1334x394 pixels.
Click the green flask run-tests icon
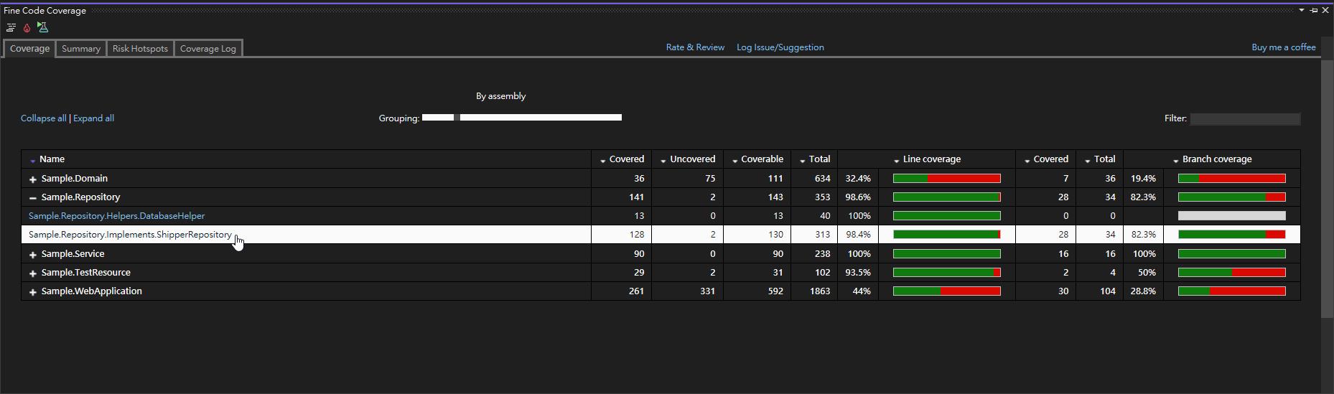[42, 27]
